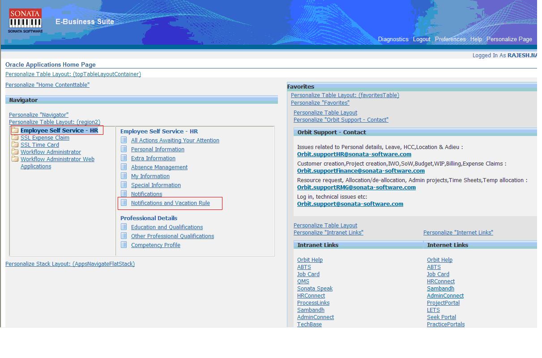
Task: Click document icon beside Competency Profile
Action: pos(124,245)
